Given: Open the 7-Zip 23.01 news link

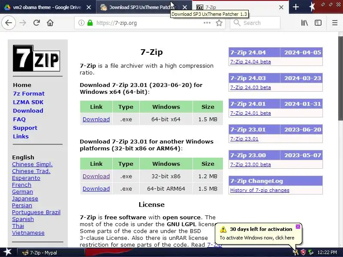Looking at the screenshot, I should coord(244,138).
